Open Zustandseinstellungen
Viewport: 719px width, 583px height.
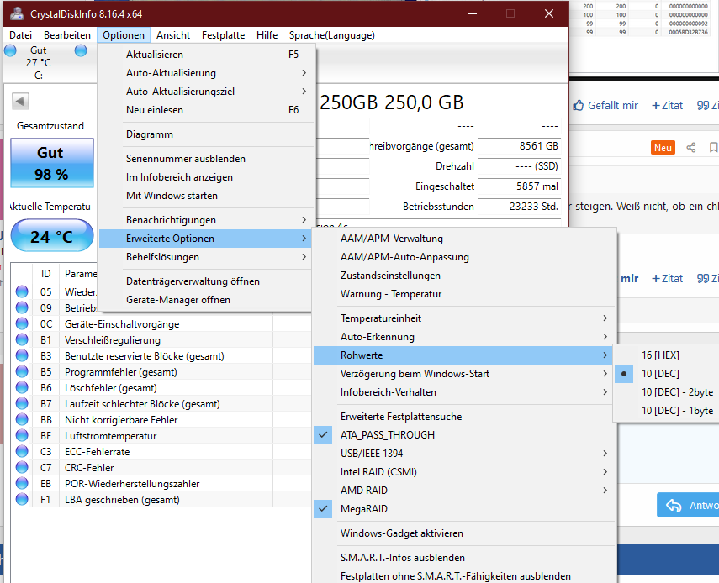(464, 276)
